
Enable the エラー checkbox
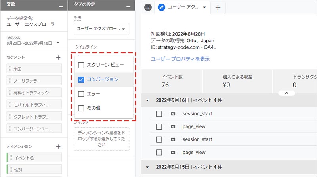pyautogui.click(x=81, y=94)
